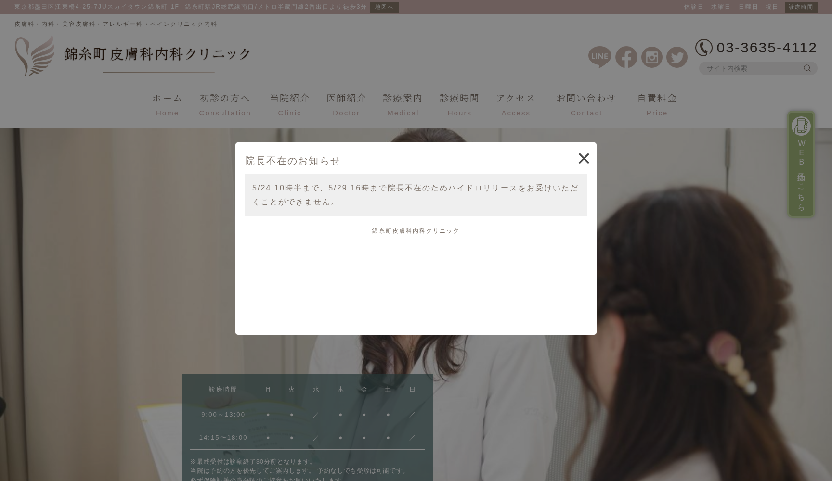Click 錦糸町皮膚科内科クリニック text in popup
Screen dimensions: 832x481
(x=416, y=231)
